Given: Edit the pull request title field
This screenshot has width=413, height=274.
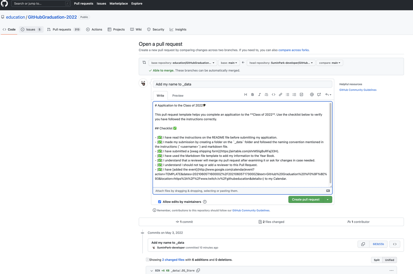Looking at the screenshot, I should click(242, 84).
